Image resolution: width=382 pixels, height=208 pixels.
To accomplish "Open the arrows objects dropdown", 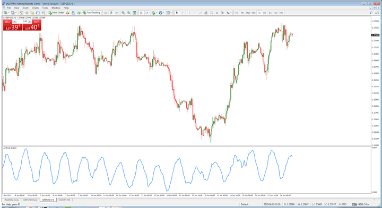I will tap(229, 13).
